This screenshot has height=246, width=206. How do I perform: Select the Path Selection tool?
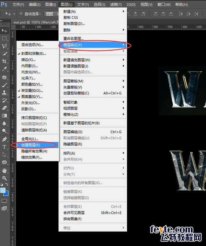pyautogui.click(x=4, y=155)
